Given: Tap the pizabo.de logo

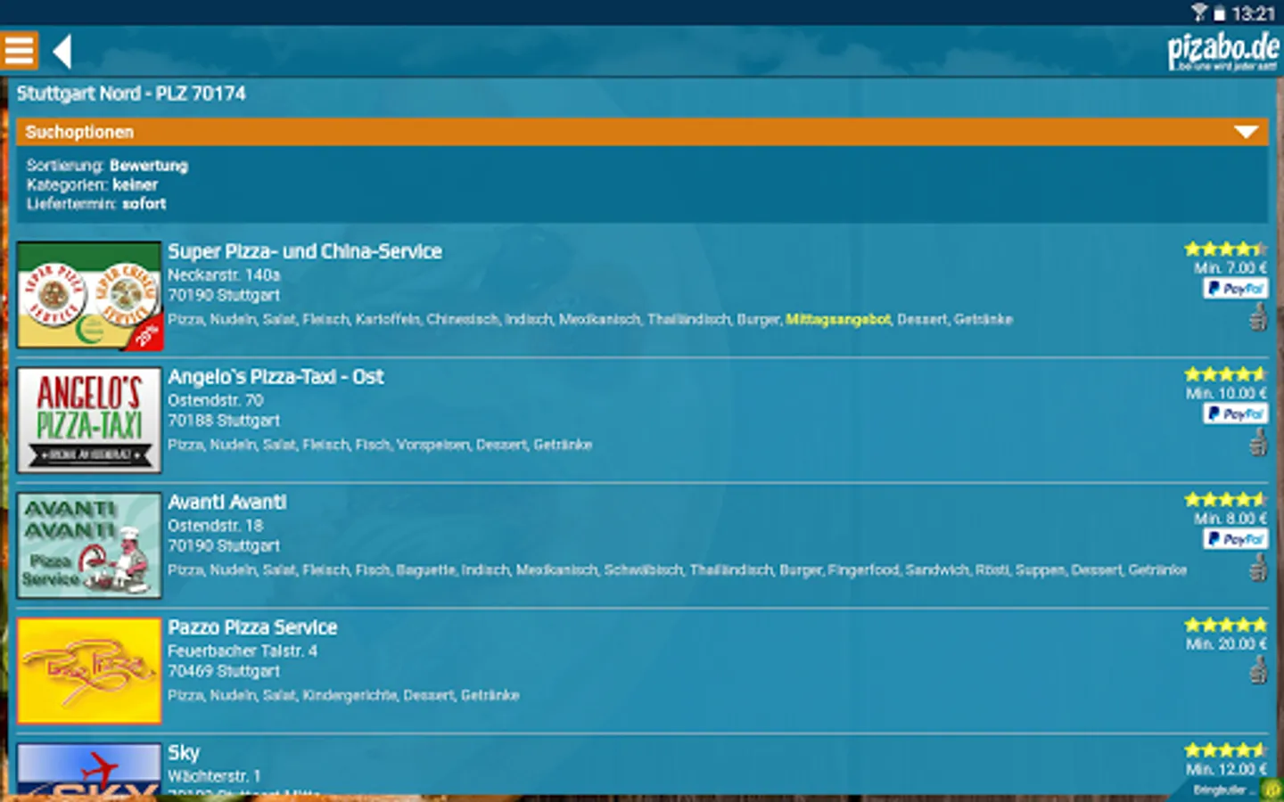Looking at the screenshot, I should coord(1223,52).
